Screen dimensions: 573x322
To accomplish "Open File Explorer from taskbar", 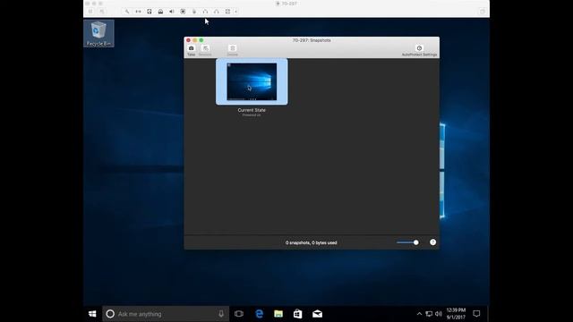I will [x=278, y=314].
